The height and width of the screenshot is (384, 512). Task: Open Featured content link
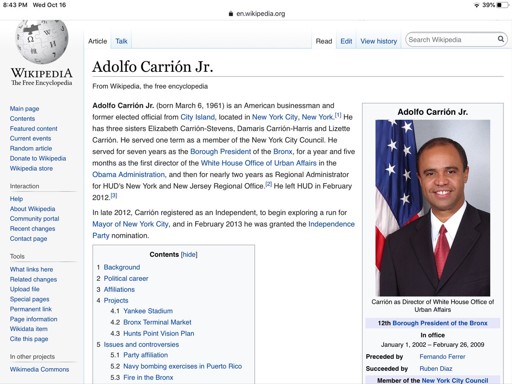coord(34,128)
